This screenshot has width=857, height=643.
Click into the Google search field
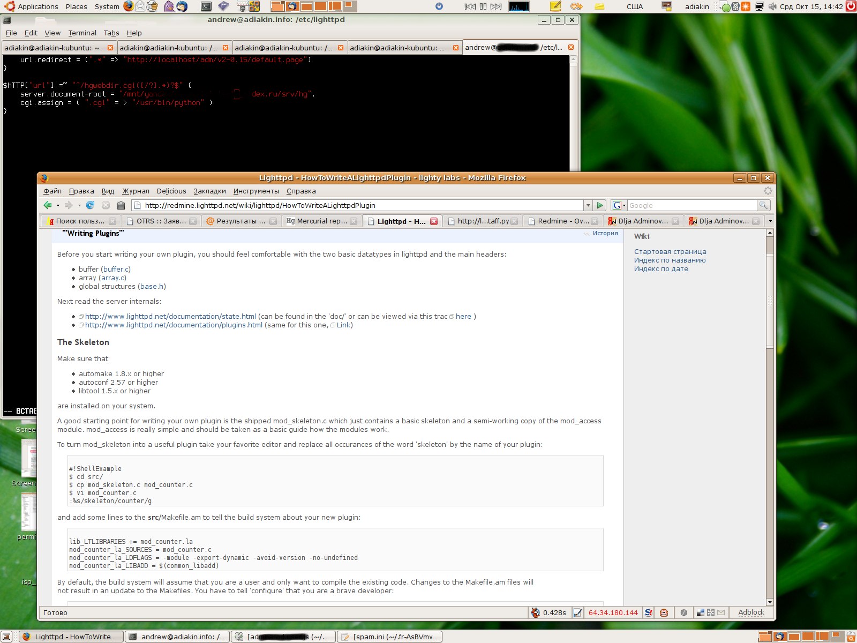click(x=692, y=205)
